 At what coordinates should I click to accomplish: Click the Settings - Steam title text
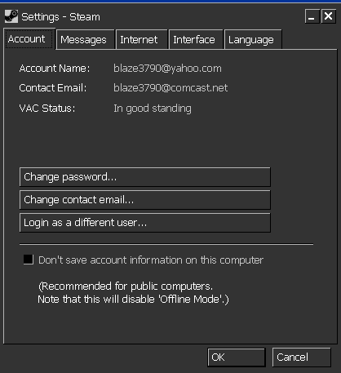tap(60, 17)
